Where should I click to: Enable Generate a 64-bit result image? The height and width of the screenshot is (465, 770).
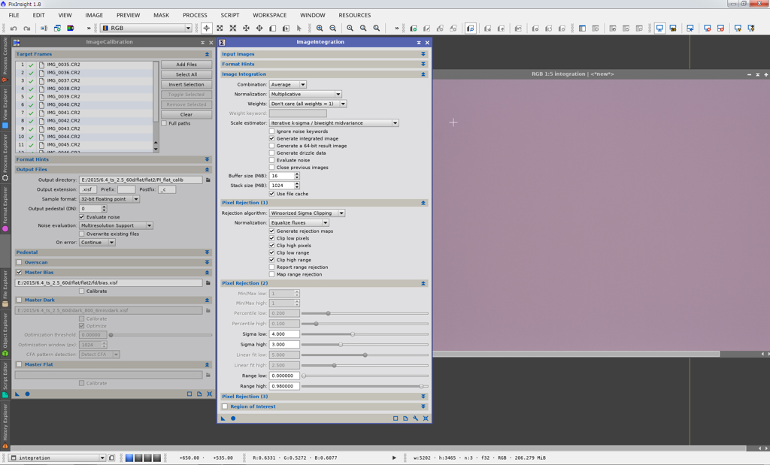[272, 146]
